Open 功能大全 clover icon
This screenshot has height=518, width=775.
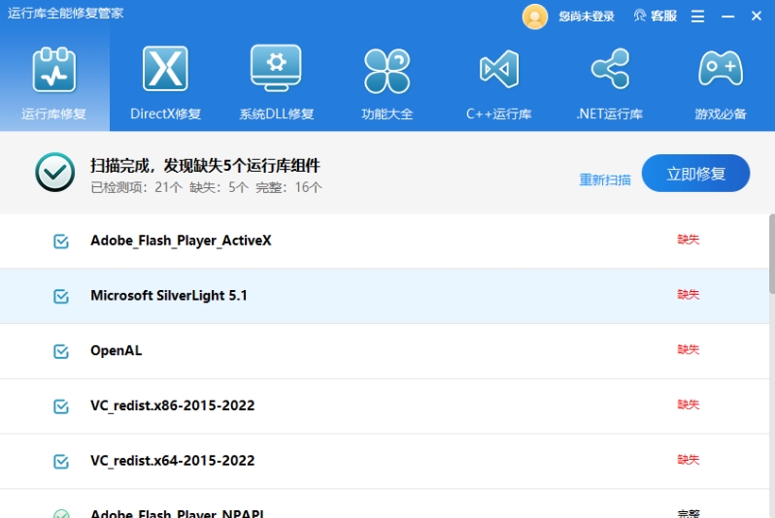tap(387, 70)
